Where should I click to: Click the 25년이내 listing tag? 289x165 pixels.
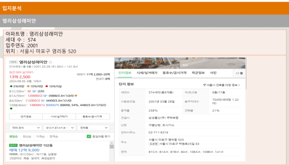pos(15,158)
